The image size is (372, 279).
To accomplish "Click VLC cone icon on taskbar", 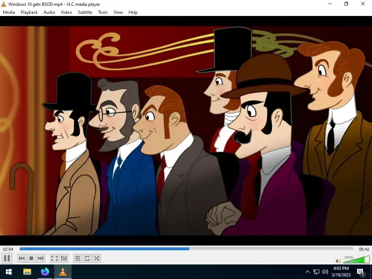I will 62,272.
